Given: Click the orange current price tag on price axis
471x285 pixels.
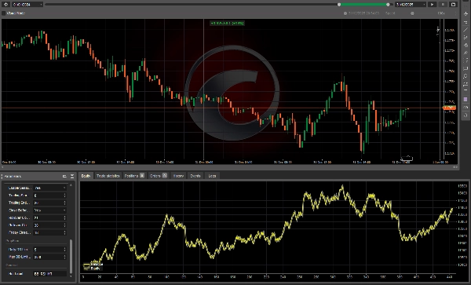Looking at the screenshot, I should [449, 108].
